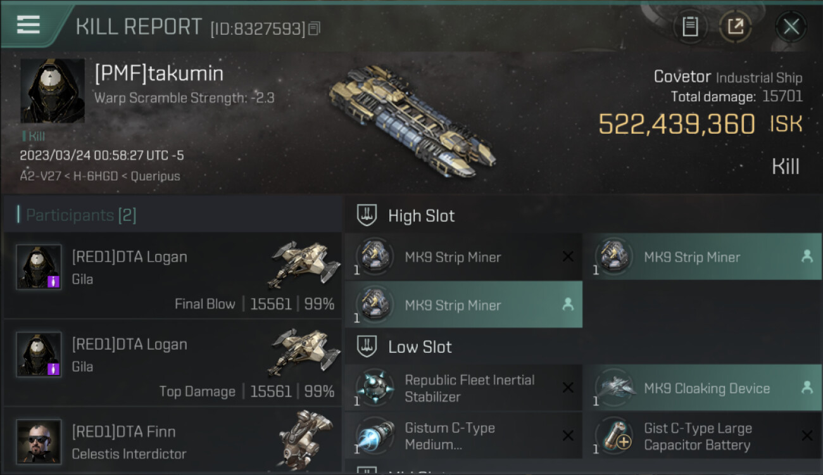Screen dimensions: 823x475
Task: Select the first destroyed MK9 Strip Miner
Action: pos(463,256)
